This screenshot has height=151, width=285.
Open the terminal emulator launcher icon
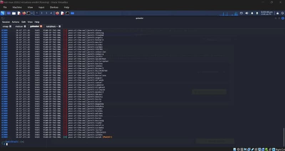pyautogui.click(x=29, y=13)
